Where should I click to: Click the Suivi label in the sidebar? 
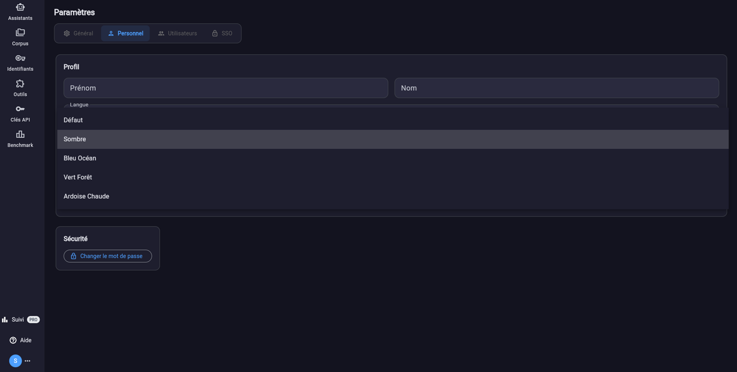click(18, 320)
